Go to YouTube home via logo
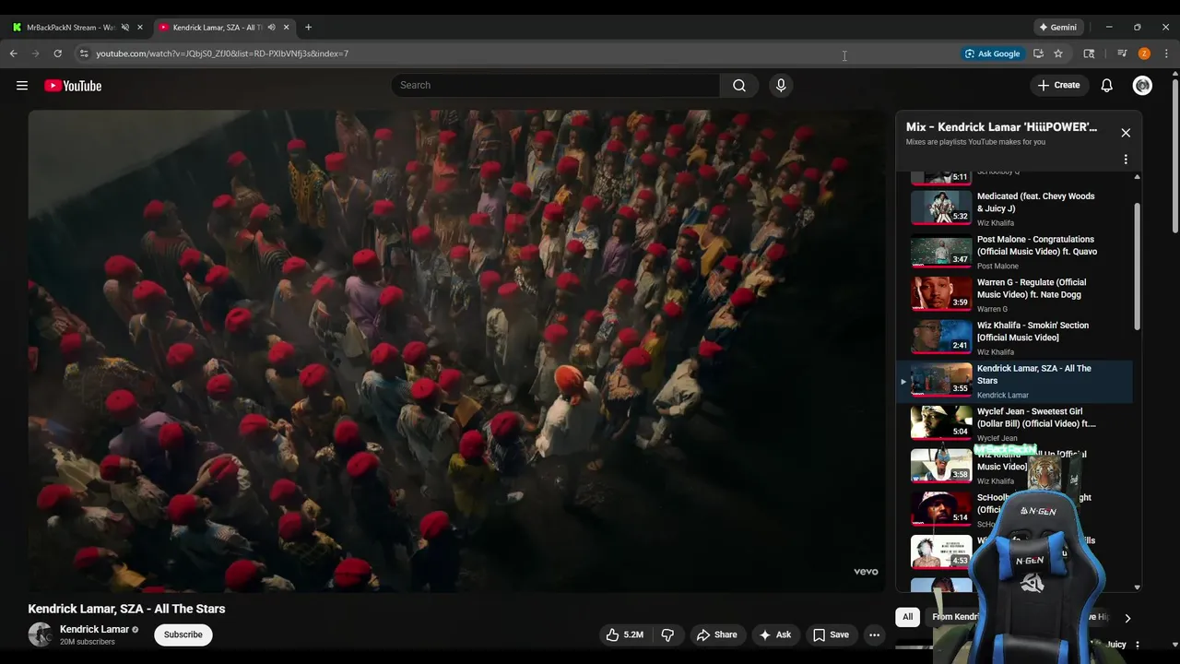 tap(73, 86)
